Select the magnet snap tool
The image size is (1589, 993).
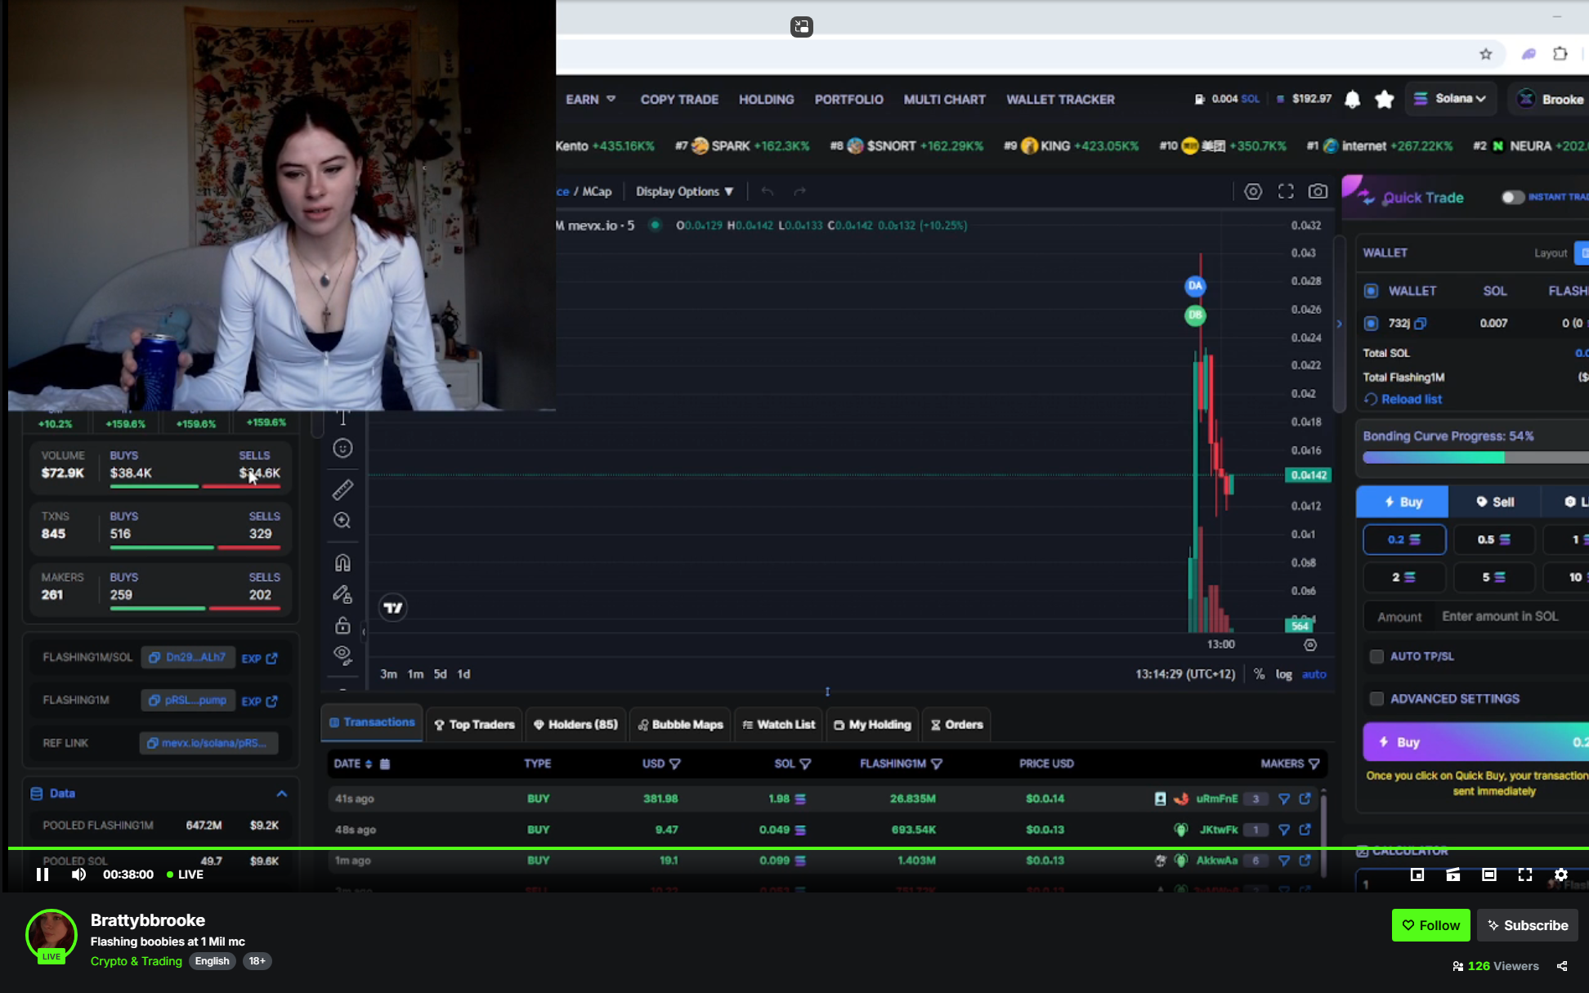[342, 563]
